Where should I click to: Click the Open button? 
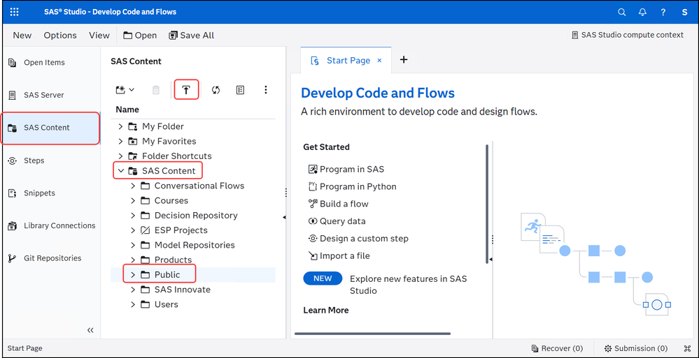point(140,35)
